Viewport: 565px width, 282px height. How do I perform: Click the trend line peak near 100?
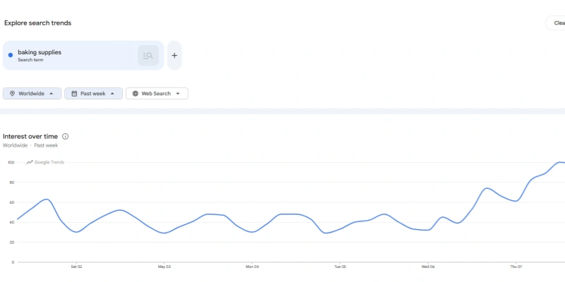pos(559,163)
